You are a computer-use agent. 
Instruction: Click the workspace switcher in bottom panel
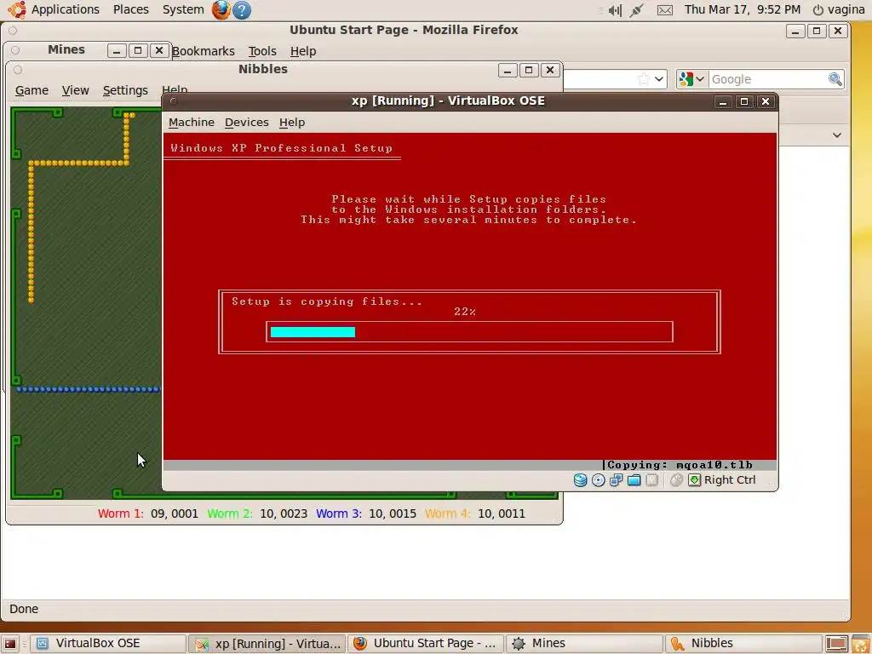click(x=836, y=644)
